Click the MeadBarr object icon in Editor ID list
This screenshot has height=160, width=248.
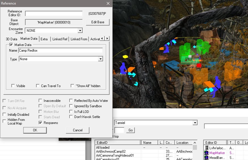click(x=206, y=158)
